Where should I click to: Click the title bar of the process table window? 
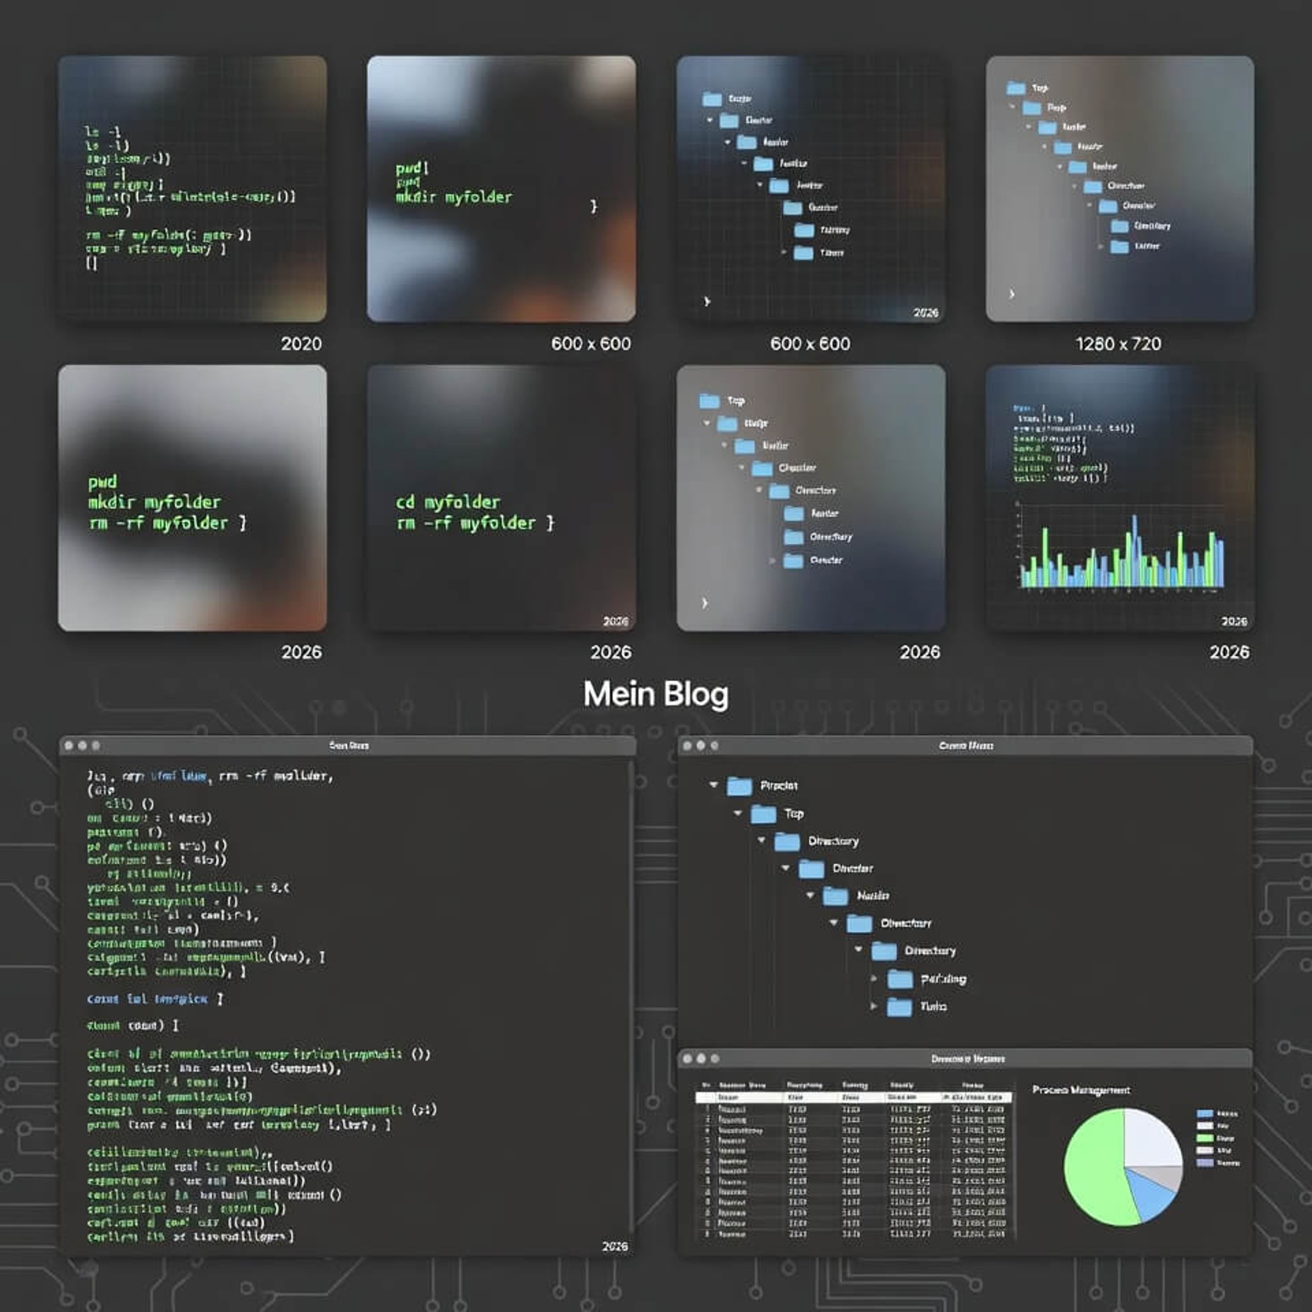click(965, 1059)
